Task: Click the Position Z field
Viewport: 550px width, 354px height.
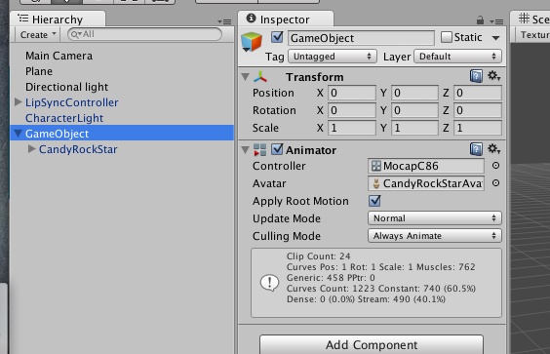Action: tap(478, 93)
